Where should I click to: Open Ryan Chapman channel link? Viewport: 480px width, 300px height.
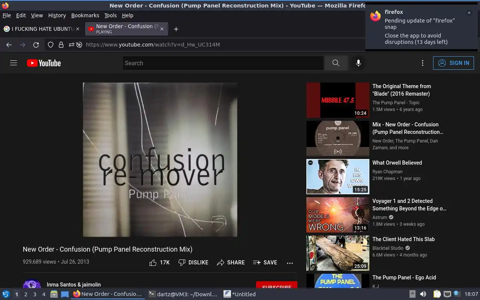pyautogui.click(x=387, y=172)
